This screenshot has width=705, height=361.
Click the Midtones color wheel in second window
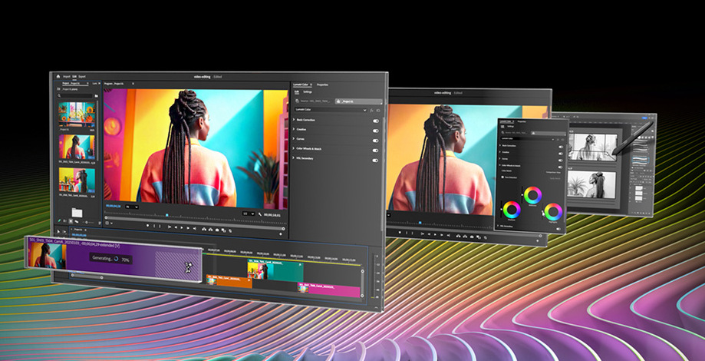pyautogui.click(x=533, y=195)
